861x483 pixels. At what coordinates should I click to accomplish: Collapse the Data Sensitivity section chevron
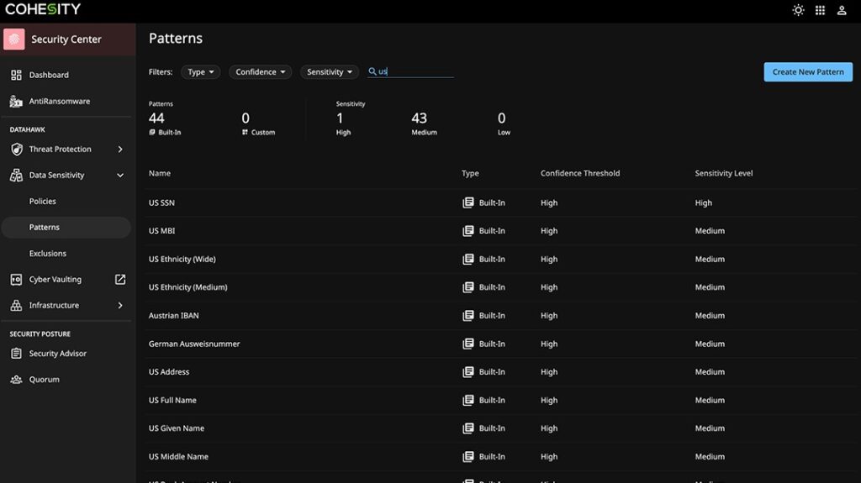tap(120, 176)
